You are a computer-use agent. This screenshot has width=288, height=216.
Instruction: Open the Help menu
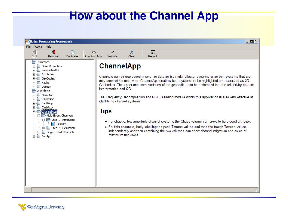[x=48, y=46]
